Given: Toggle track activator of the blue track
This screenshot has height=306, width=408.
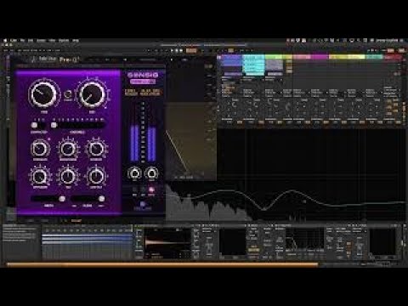Looking at the screenshot, I should point(240,122).
